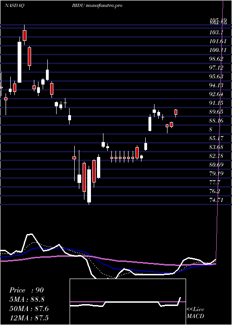Click the 92.64 price axis label

[217, 94]
